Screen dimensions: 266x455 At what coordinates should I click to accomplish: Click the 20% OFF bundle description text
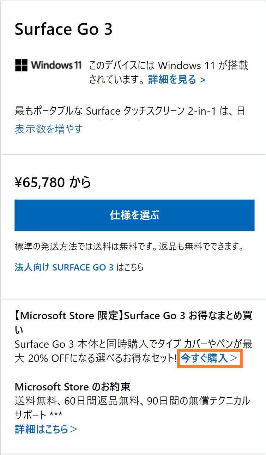pos(95,359)
